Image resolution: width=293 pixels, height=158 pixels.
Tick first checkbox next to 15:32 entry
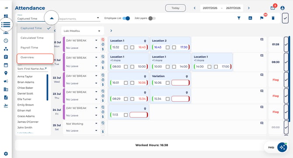click(126, 48)
